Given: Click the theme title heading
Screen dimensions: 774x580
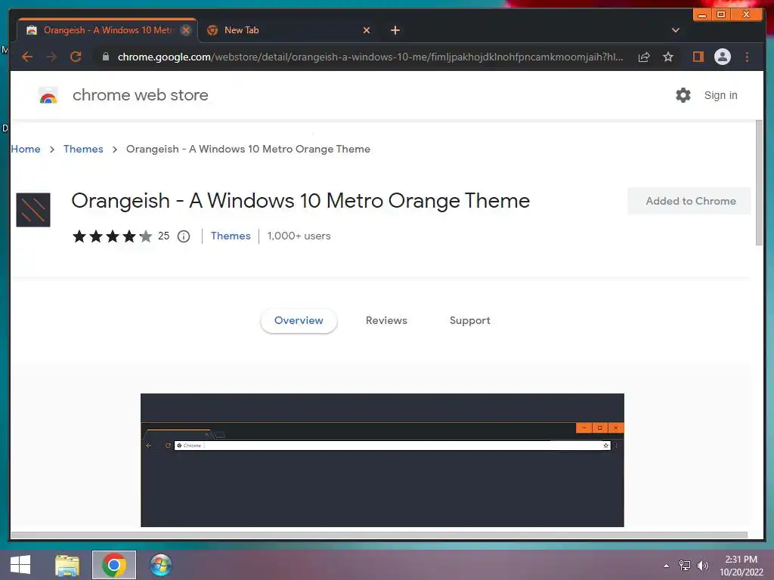Looking at the screenshot, I should point(301,201).
